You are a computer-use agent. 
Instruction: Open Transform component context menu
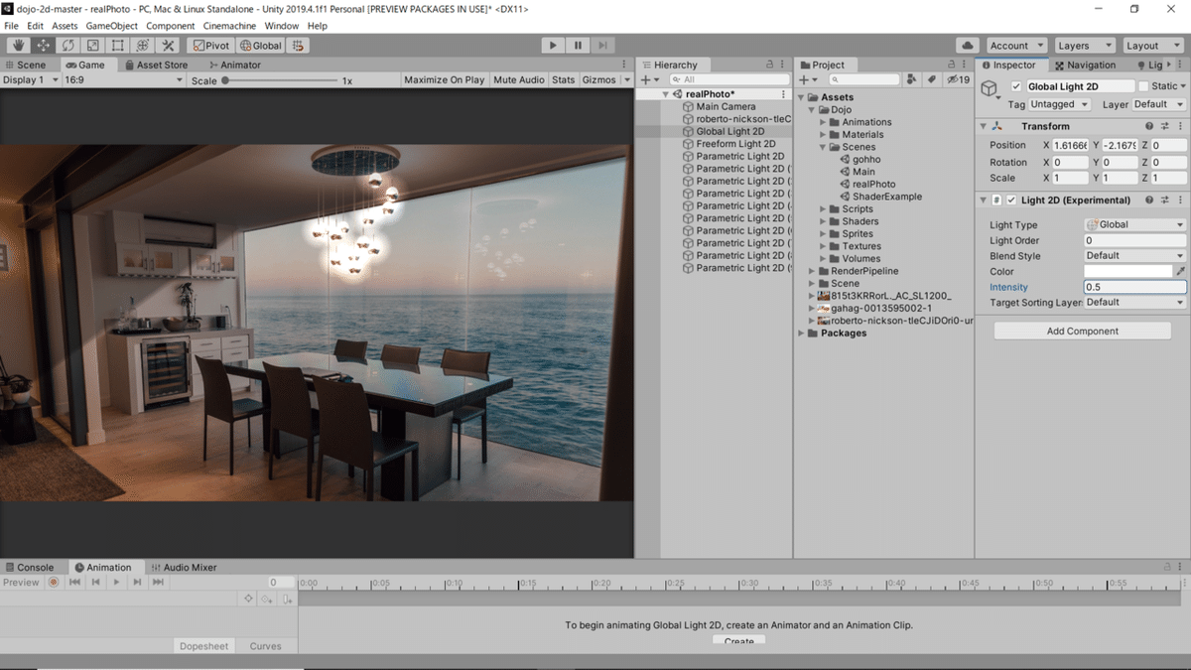click(x=1180, y=126)
